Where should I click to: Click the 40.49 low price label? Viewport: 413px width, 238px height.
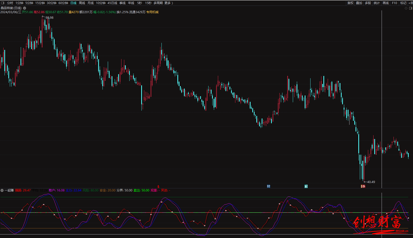[371, 182]
